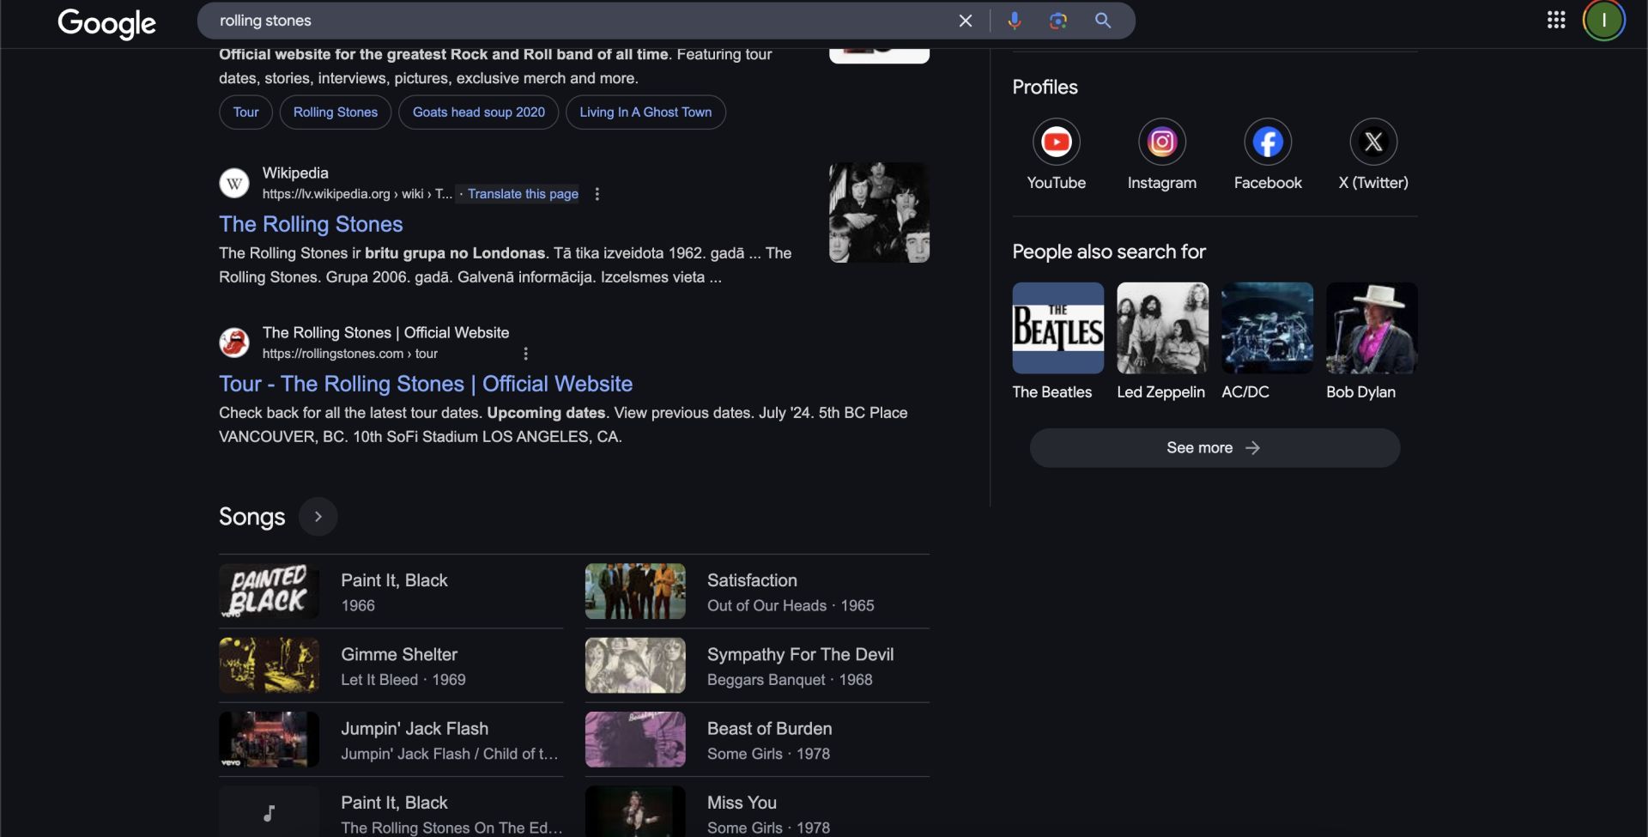Click the Songs heading
The width and height of the screenshot is (1648, 837).
[x=251, y=517]
